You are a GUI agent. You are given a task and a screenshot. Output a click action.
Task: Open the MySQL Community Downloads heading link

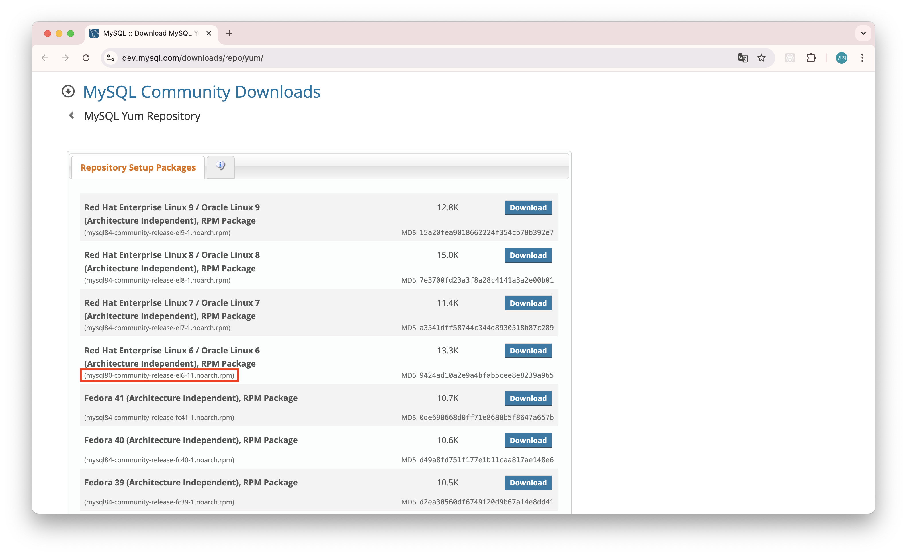[202, 92]
